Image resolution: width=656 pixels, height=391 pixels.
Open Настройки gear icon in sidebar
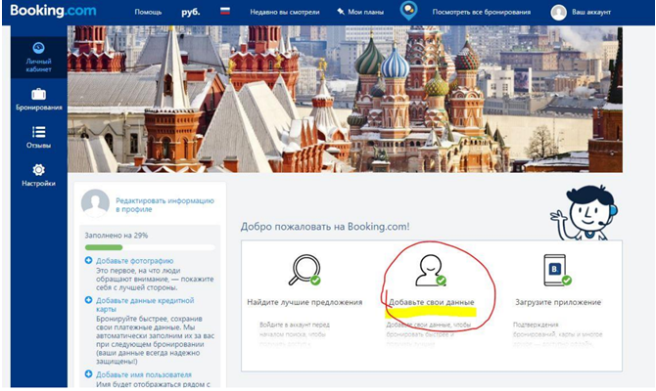(38, 175)
